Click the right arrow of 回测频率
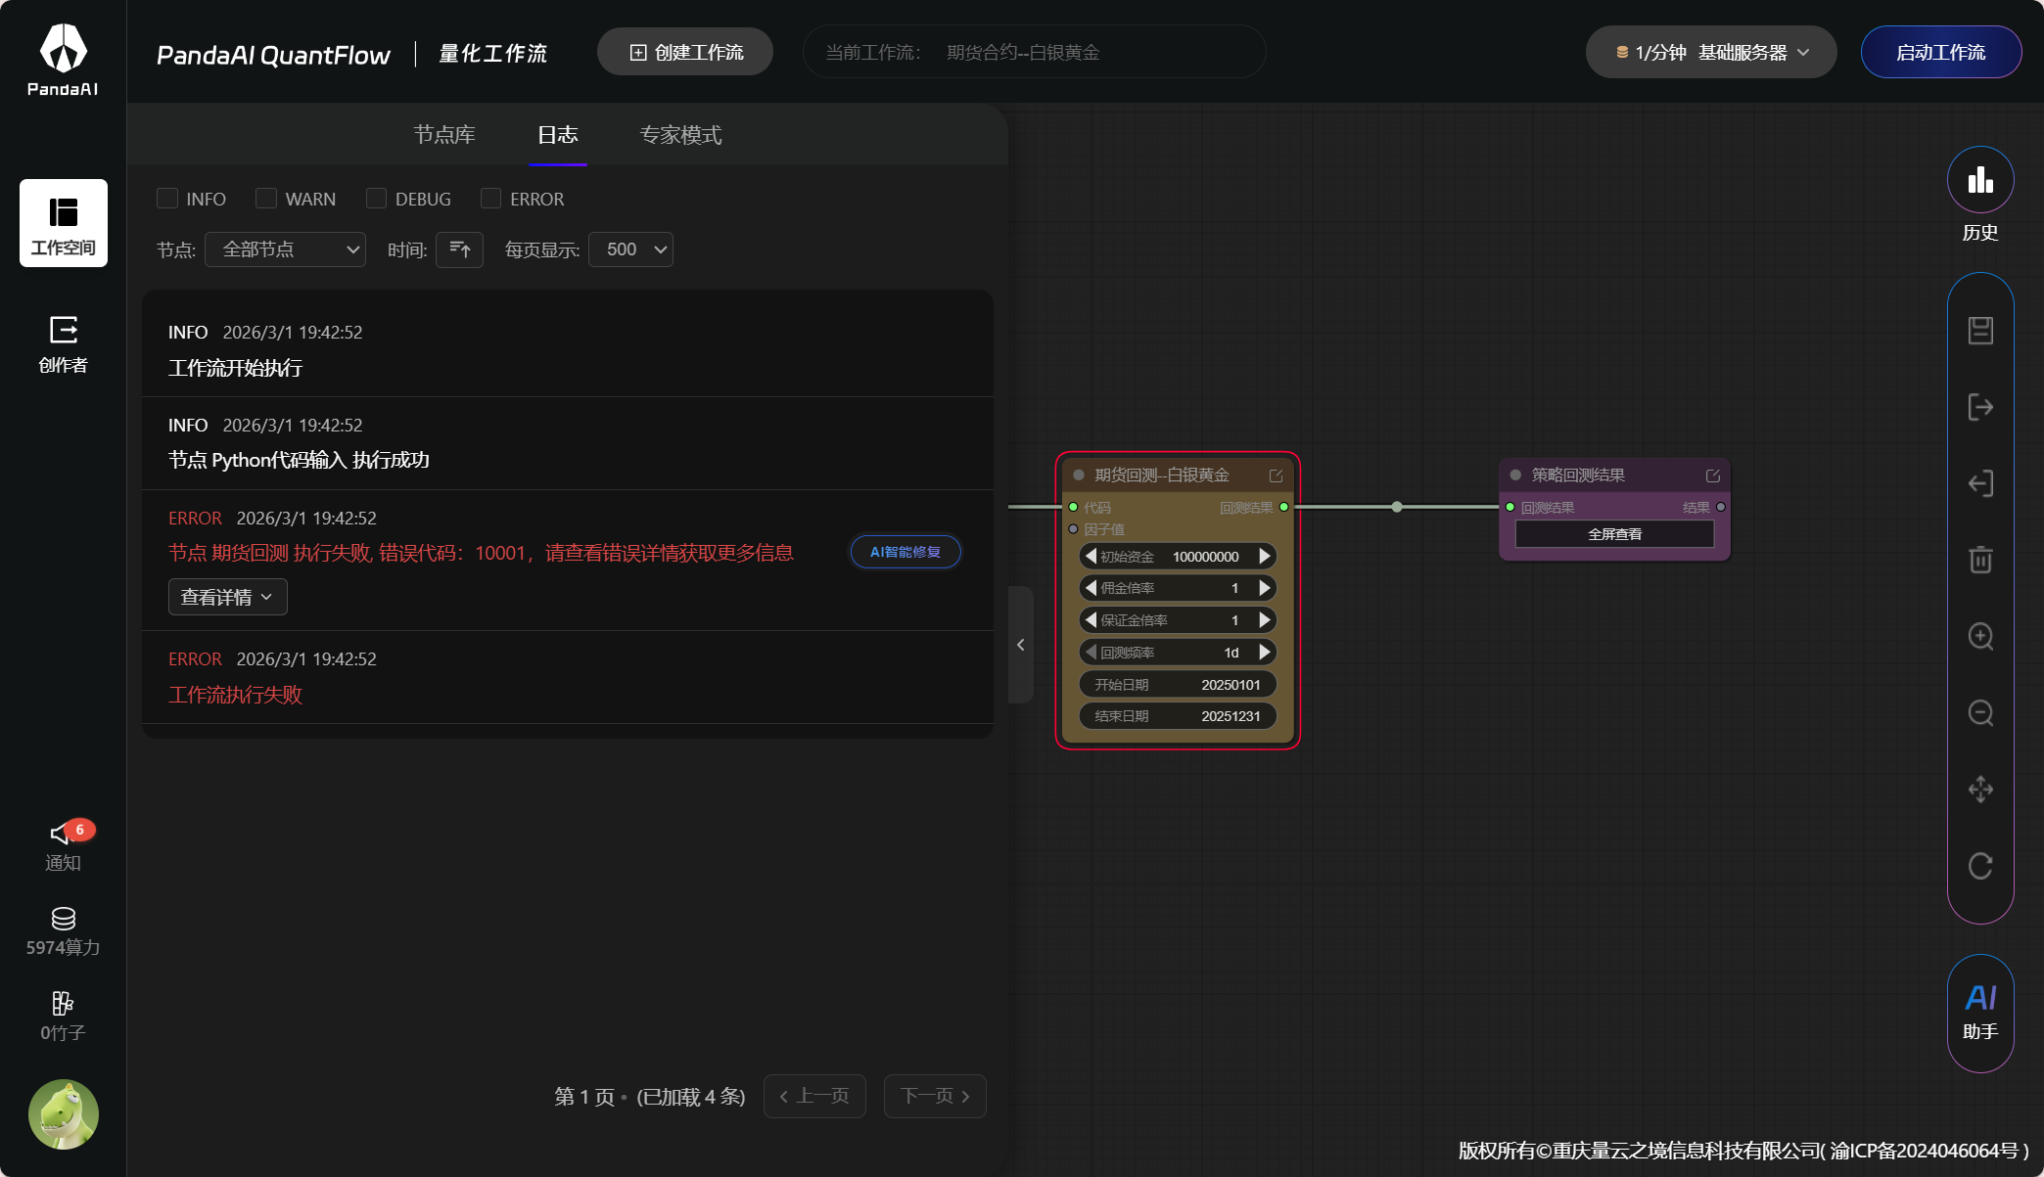Image resolution: width=2044 pixels, height=1177 pixels. point(1265,653)
